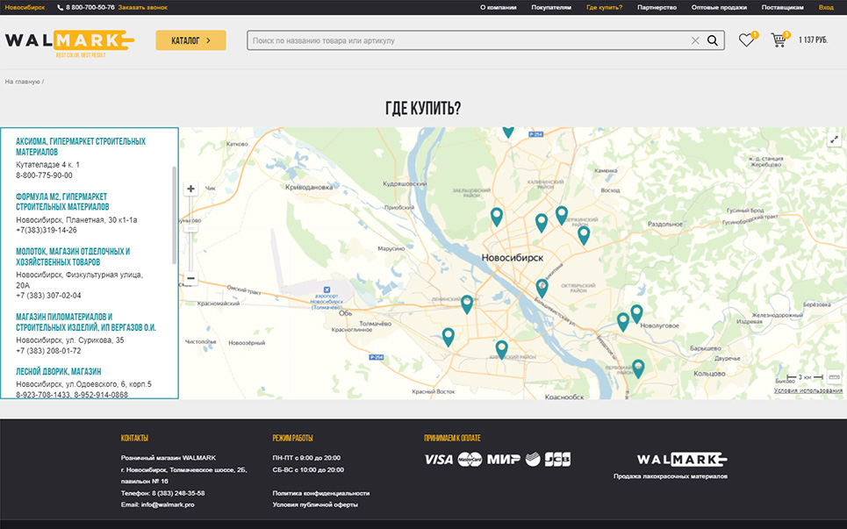The height and width of the screenshot is (529, 847).
Task: Click the map pin in Первомайский район
Action: click(x=638, y=369)
